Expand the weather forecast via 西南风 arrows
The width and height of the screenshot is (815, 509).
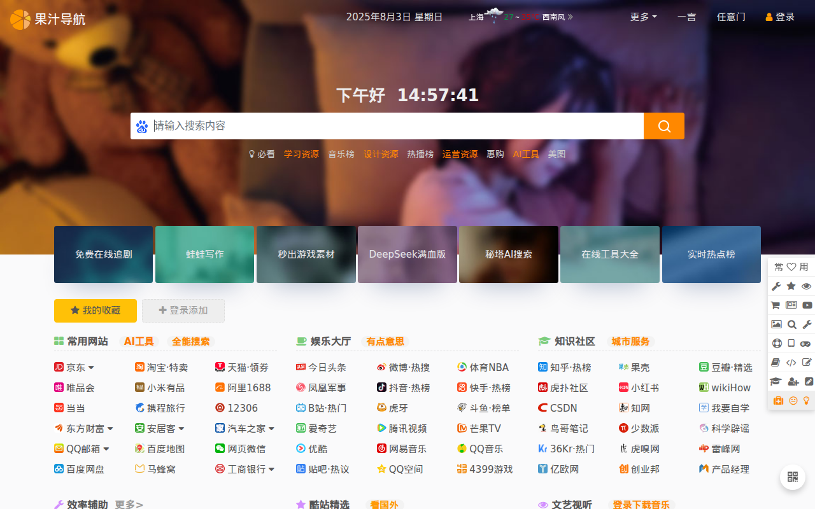click(570, 17)
